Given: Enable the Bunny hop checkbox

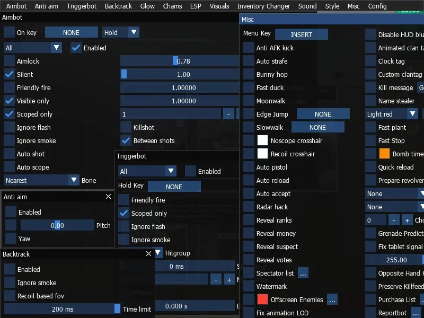Looking at the screenshot, I should click(249, 74).
